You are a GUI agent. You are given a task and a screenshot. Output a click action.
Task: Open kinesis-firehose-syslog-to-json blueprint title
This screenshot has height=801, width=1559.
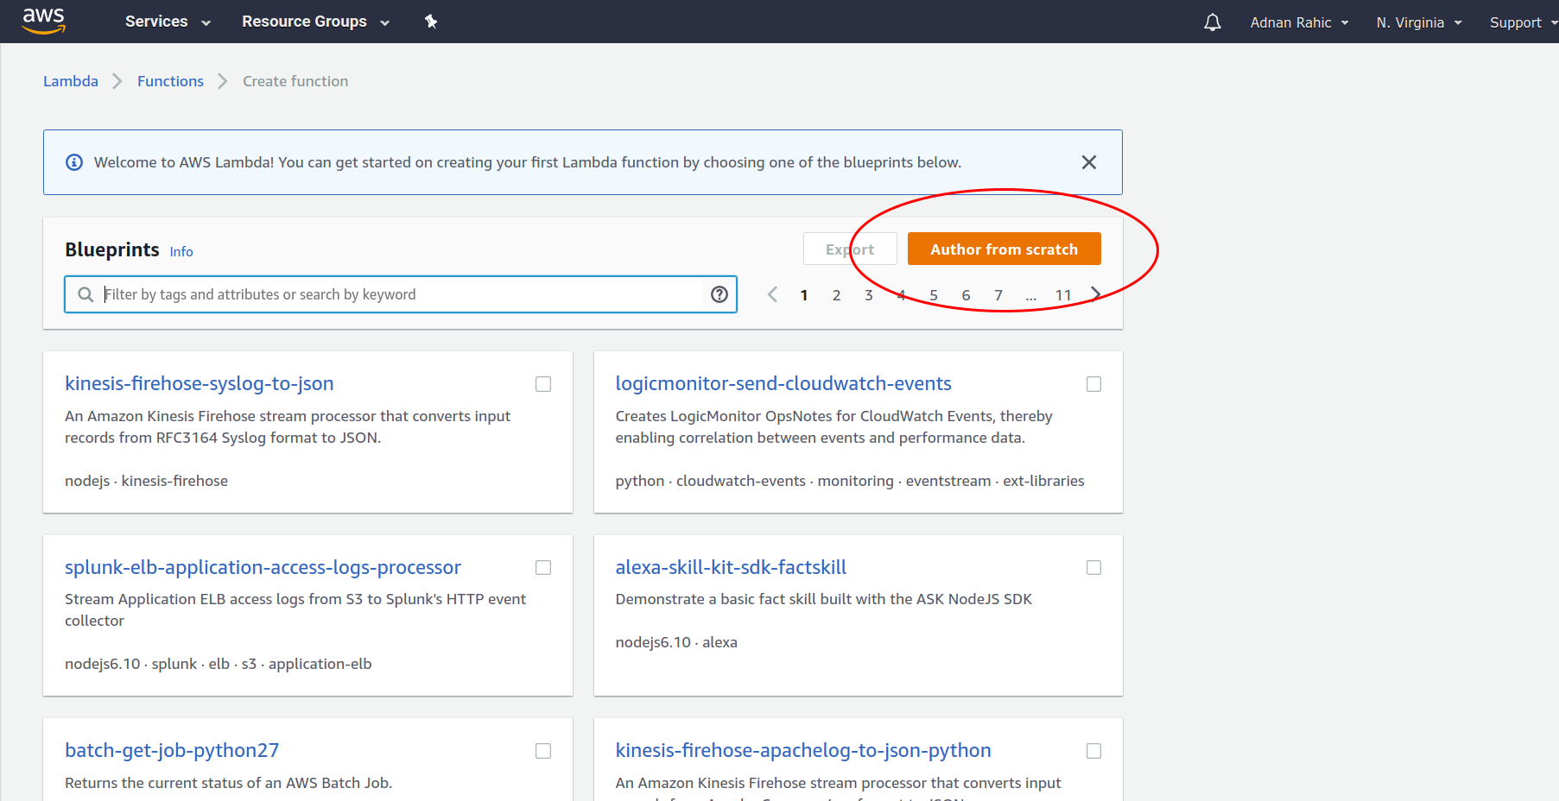point(200,383)
